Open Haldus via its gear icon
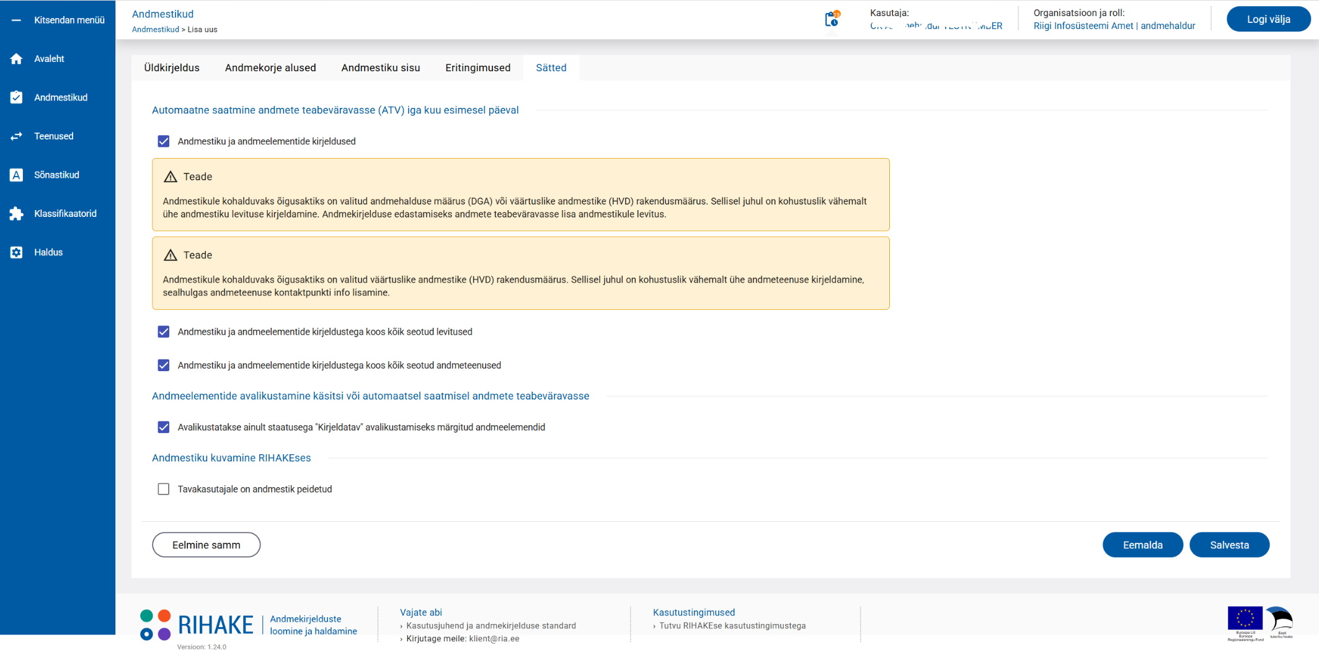The width and height of the screenshot is (1319, 655). pyautogui.click(x=16, y=252)
